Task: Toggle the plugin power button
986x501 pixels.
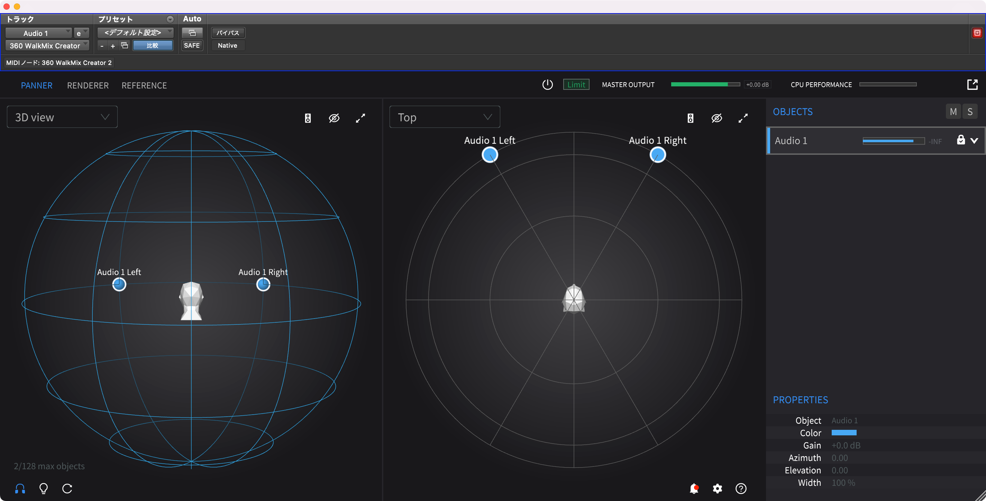Action: (x=547, y=84)
